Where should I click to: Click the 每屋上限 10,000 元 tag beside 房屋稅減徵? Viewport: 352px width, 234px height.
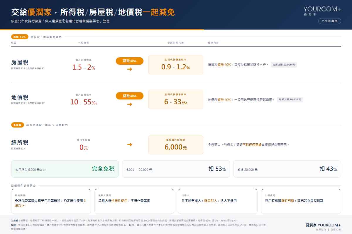coord(284,64)
